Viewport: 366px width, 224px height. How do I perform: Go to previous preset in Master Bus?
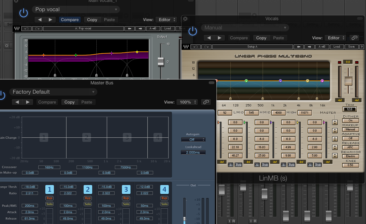(x=17, y=102)
